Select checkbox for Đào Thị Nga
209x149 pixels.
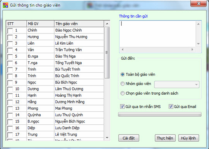tap(10, 57)
